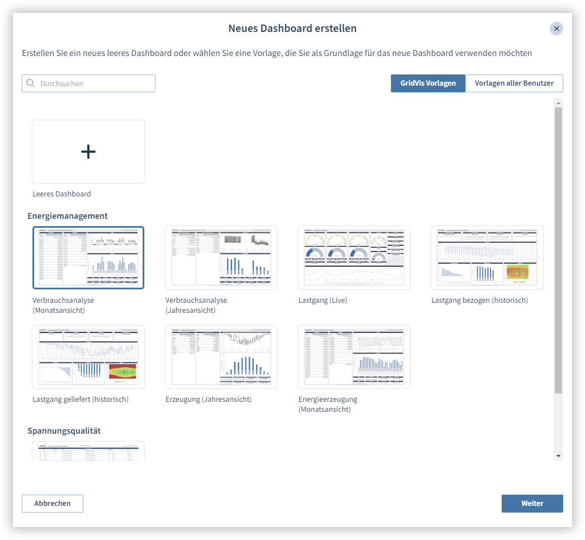585x540 pixels.
Task: Cancel with the Abbrechen button
Action: pyautogui.click(x=52, y=503)
